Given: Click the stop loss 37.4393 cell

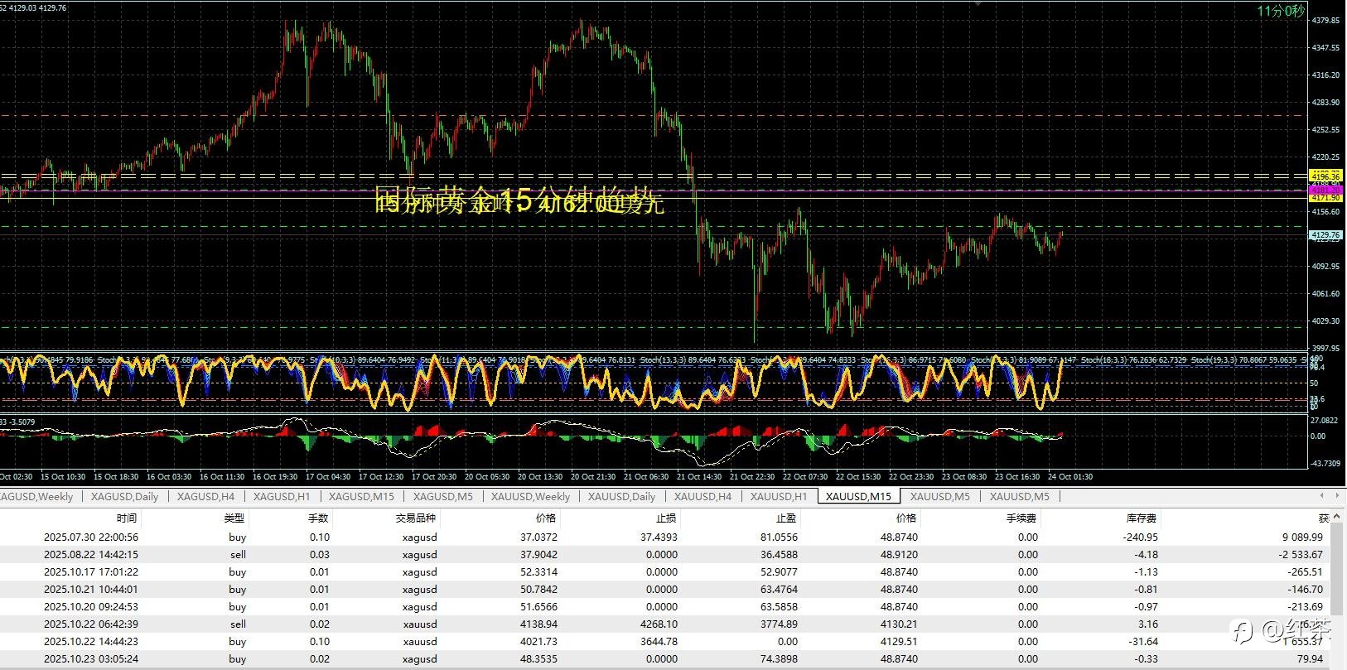Looking at the screenshot, I should [659, 537].
